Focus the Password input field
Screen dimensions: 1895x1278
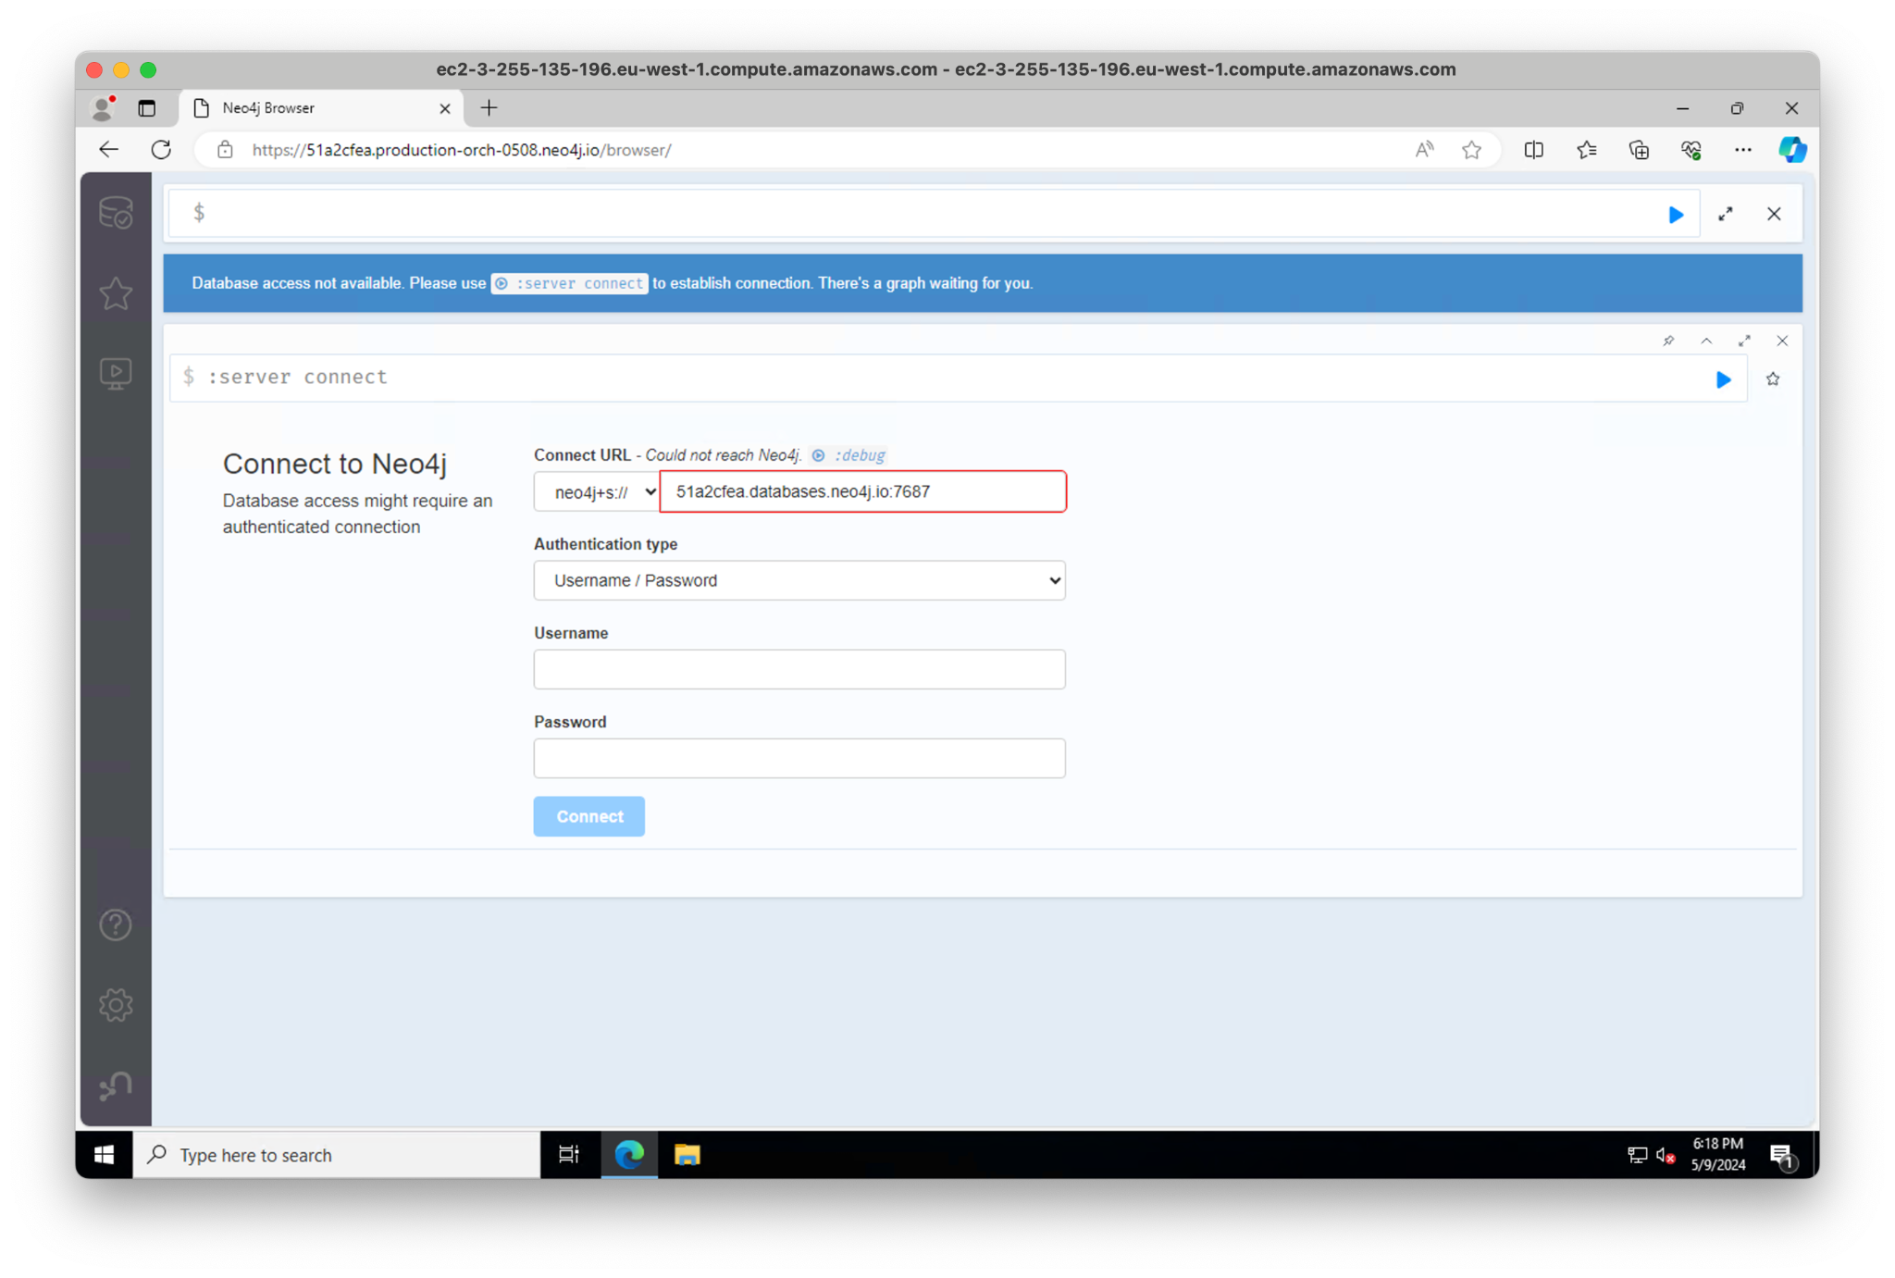coord(799,758)
